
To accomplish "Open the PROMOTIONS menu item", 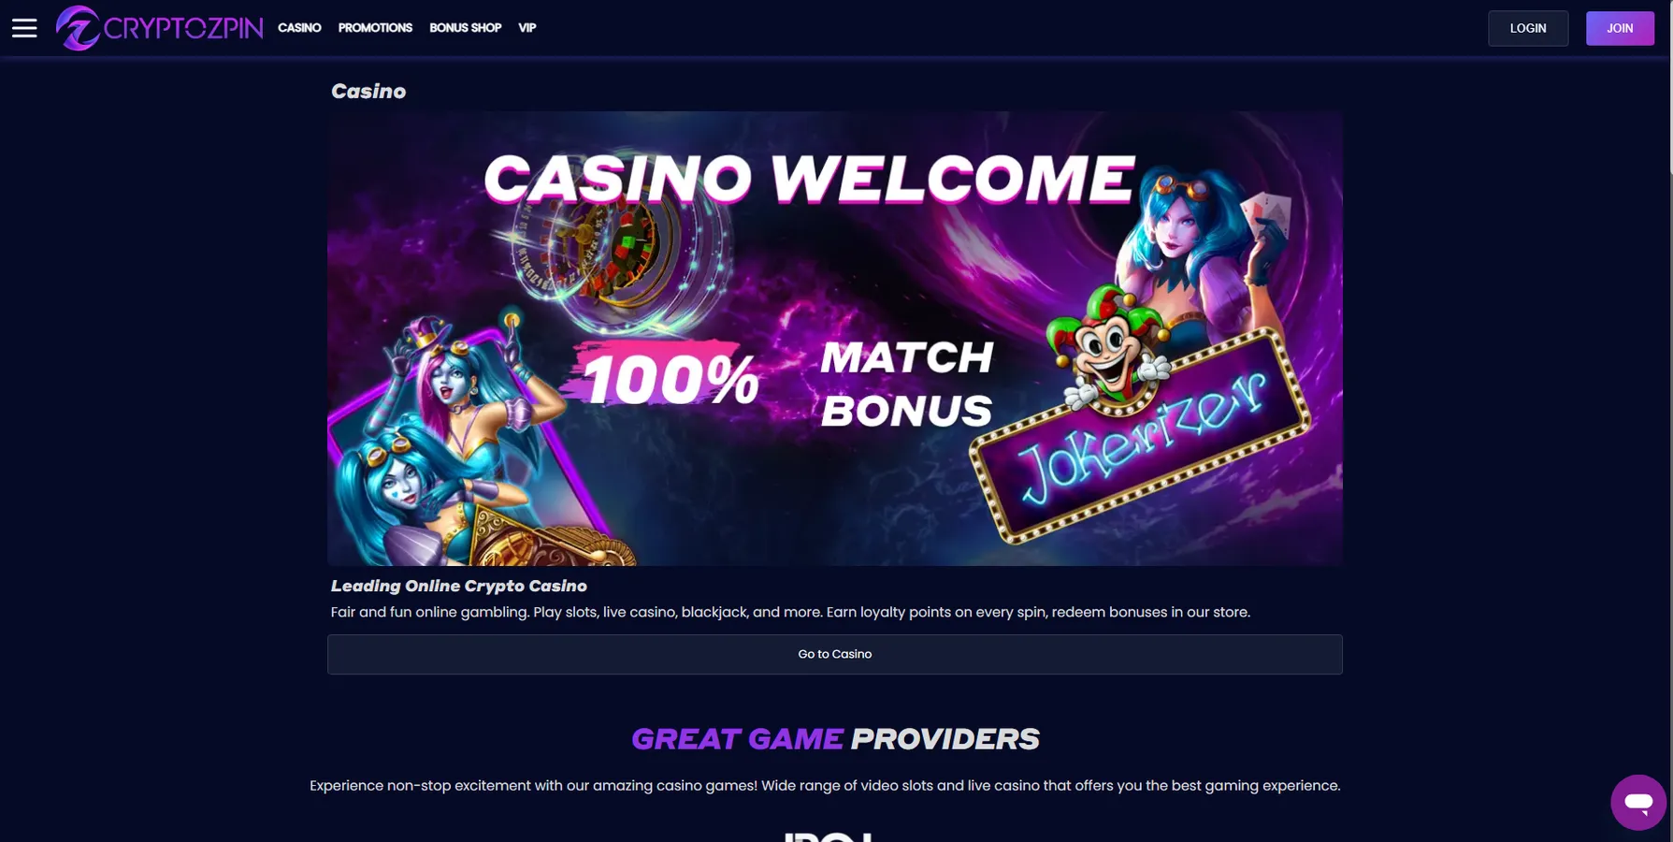I will 375,28.
